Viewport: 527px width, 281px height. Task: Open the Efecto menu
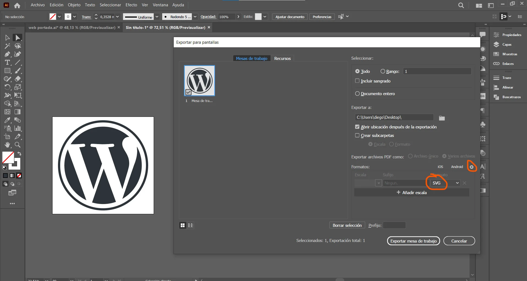point(131,5)
